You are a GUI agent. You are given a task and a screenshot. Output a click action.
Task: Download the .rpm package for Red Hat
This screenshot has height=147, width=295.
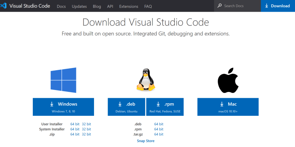166,107
